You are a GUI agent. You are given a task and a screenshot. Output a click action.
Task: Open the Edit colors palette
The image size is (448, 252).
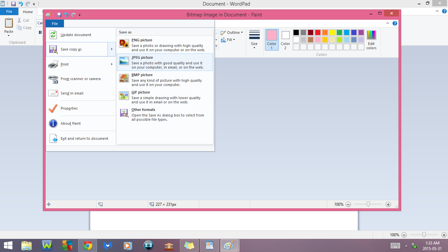click(371, 40)
